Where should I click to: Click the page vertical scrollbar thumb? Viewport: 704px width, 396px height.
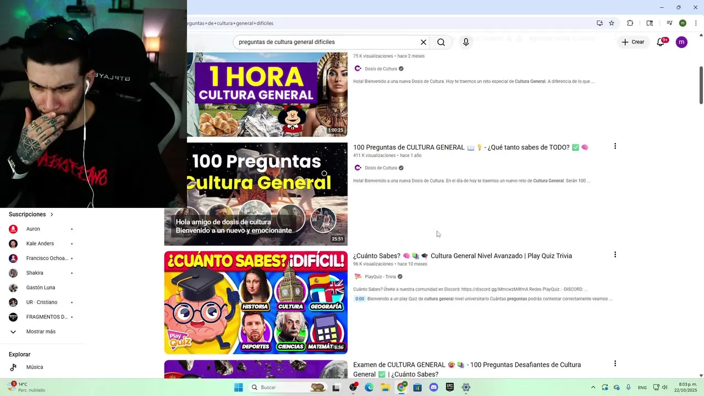point(701,84)
